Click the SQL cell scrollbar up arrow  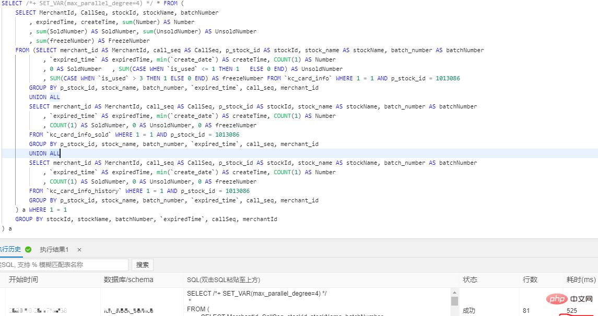tap(454, 293)
